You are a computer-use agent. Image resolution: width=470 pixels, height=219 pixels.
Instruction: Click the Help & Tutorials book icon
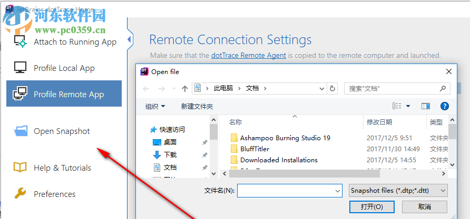pyautogui.click(x=20, y=168)
